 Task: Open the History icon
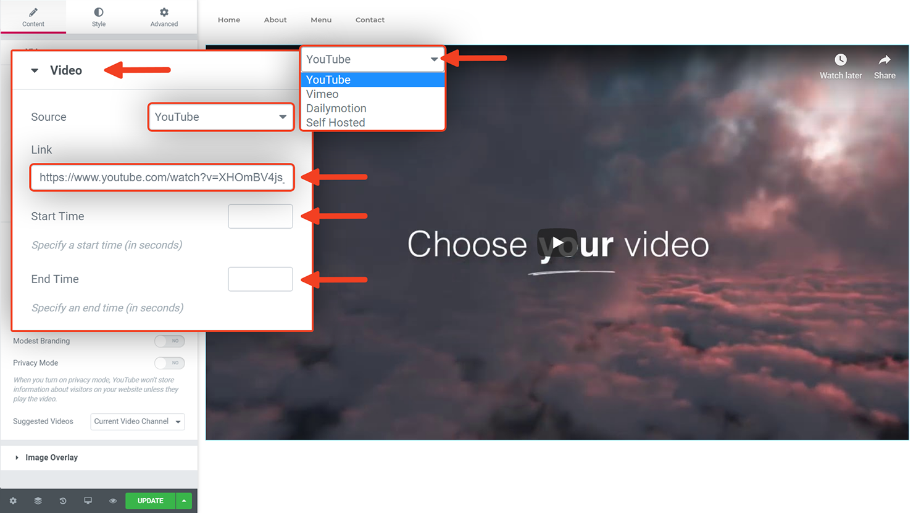pyautogui.click(x=63, y=501)
